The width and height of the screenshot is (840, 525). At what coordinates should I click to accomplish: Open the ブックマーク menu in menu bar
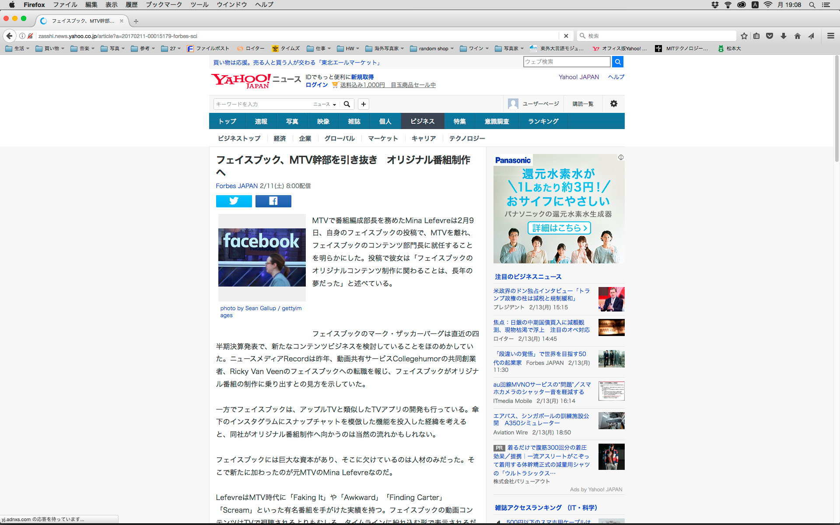(164, 4)
